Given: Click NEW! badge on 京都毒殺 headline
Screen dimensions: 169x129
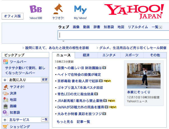Looking at the screenshot, I should (x=107, y=81).
